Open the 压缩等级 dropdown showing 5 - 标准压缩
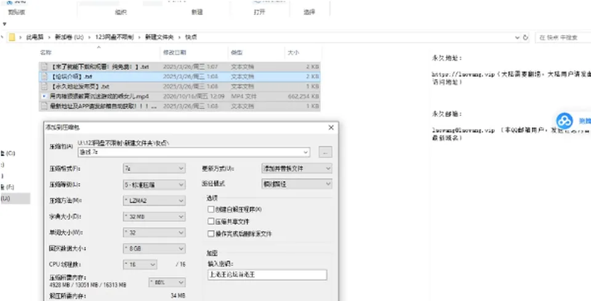 (x=154, y=184)
